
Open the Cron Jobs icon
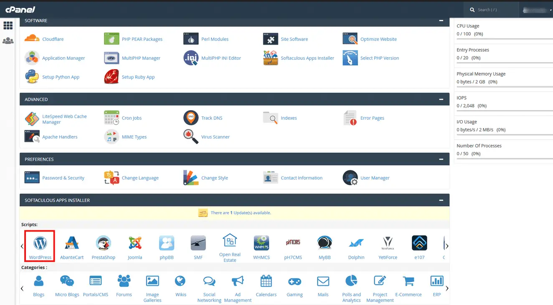(x=112, y=118)
